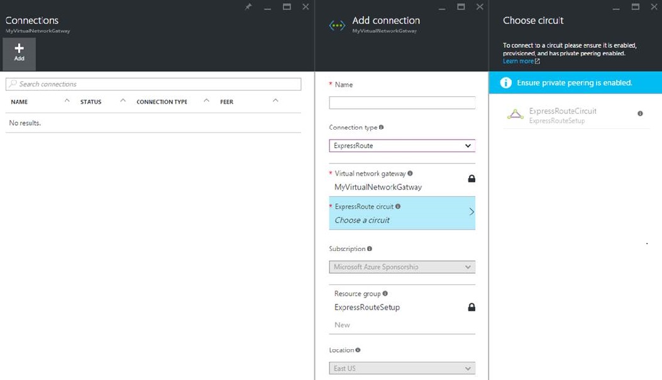Click the ExpressRouteCircuit triangle icon
This screenshot has width=662, height=380.
coord(515,114)
